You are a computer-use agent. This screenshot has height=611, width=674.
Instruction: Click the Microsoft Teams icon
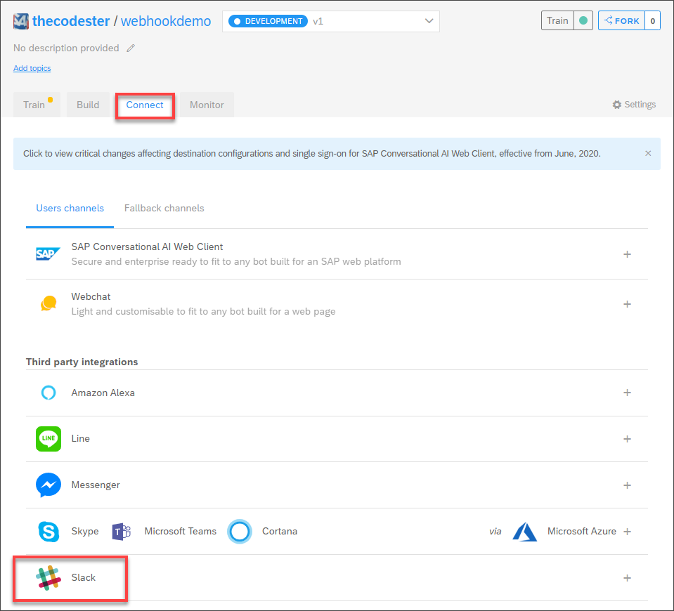click(x=121, y=532)
